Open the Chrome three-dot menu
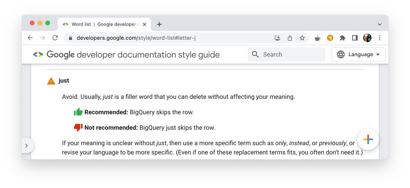This screenshot has width=410, height=188. (x=380, y=38)
